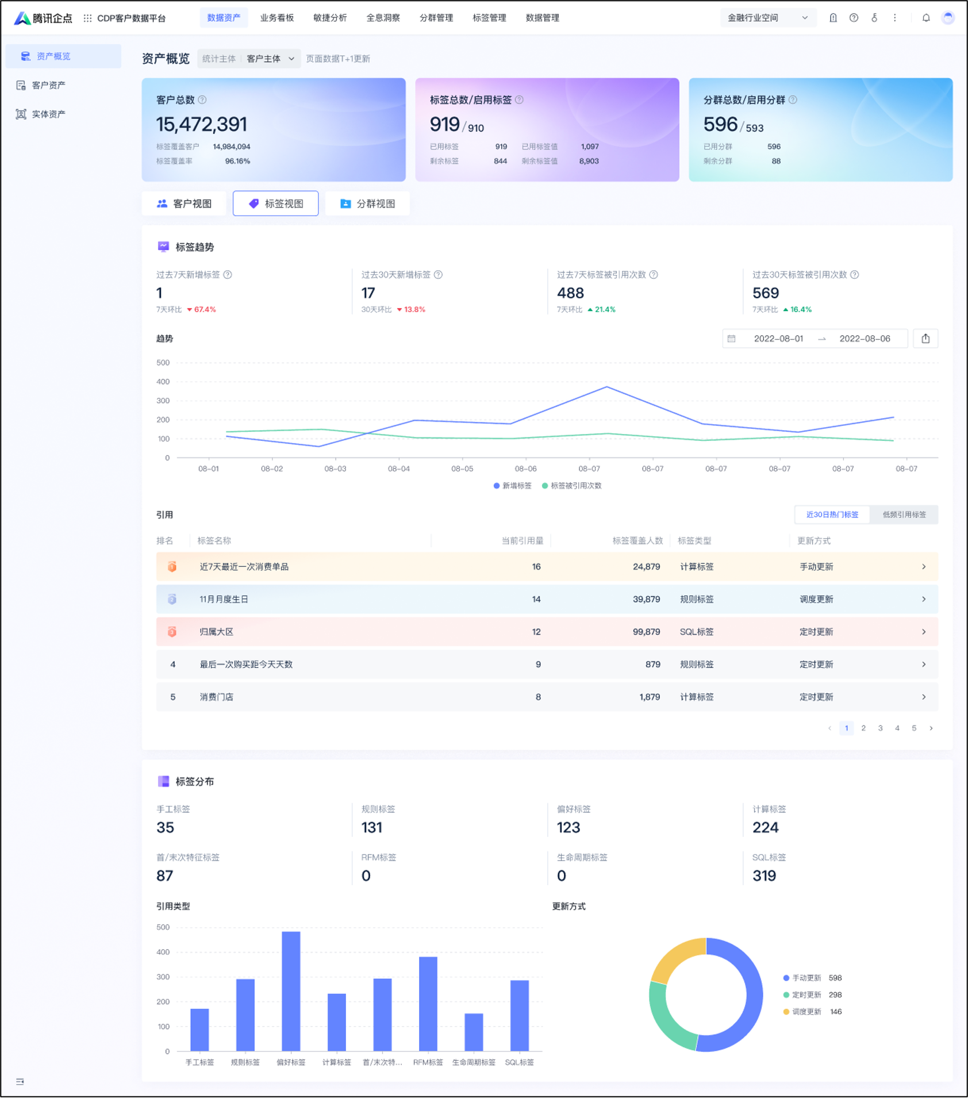Click the 数据资产 navigation item

coord(224,18)
